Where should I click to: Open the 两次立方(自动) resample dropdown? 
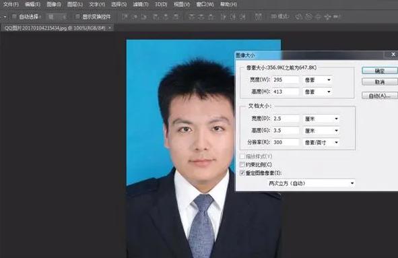point(311,183)
